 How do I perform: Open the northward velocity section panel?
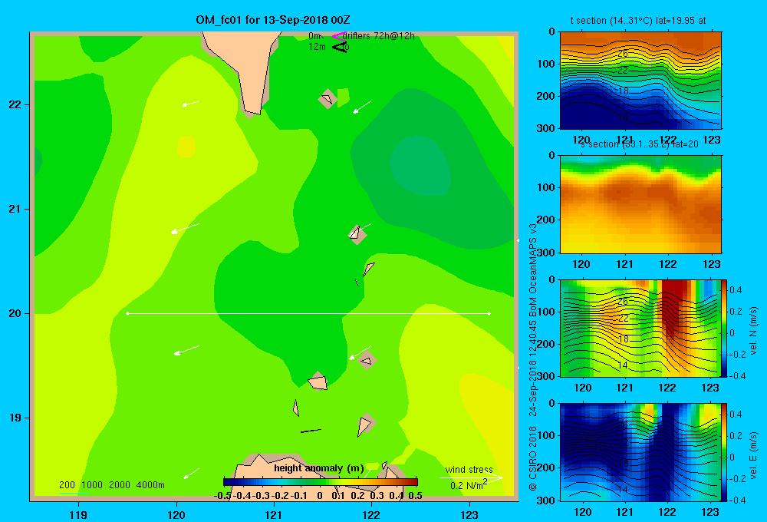[x=640, y=328]
